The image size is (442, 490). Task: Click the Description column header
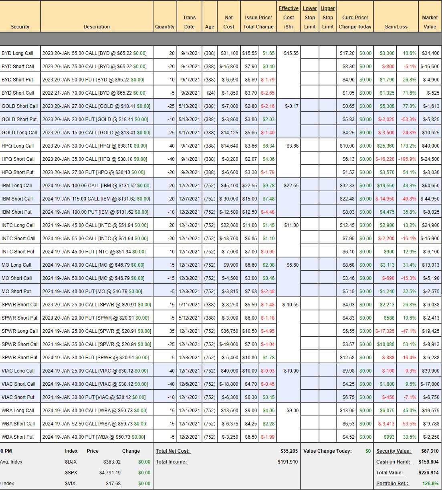(x=97, y=27)
